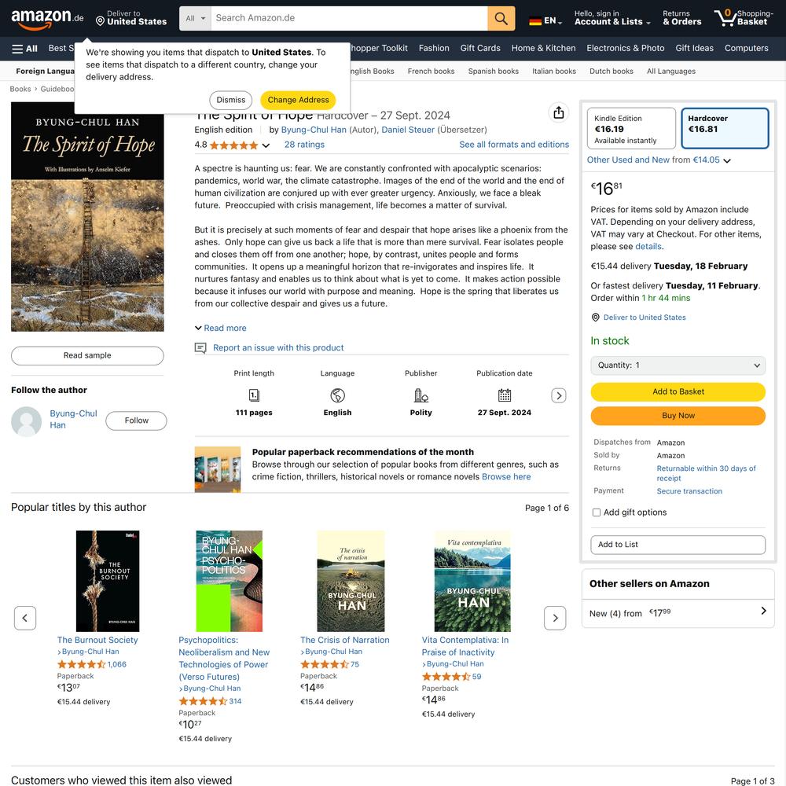786x786 pixels.
Task: Click the orange search magnifier button
Action: 501,19
